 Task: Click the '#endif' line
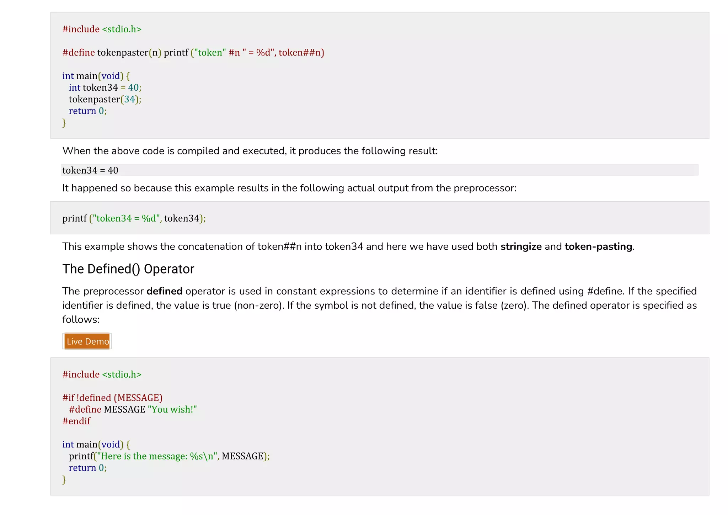click(x=76, y=421)
